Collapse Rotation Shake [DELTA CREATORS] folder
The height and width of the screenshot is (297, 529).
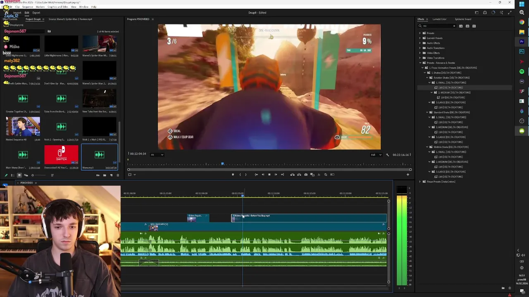point(427,78)
